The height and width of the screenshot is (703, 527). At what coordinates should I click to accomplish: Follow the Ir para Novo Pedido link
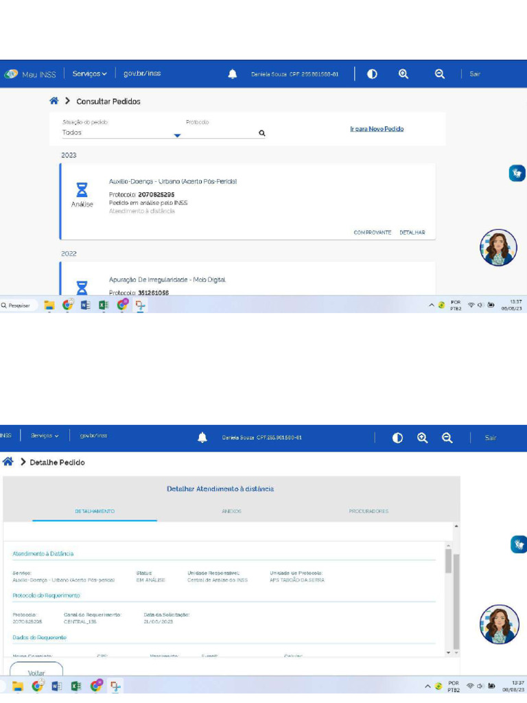coord(377,129)
